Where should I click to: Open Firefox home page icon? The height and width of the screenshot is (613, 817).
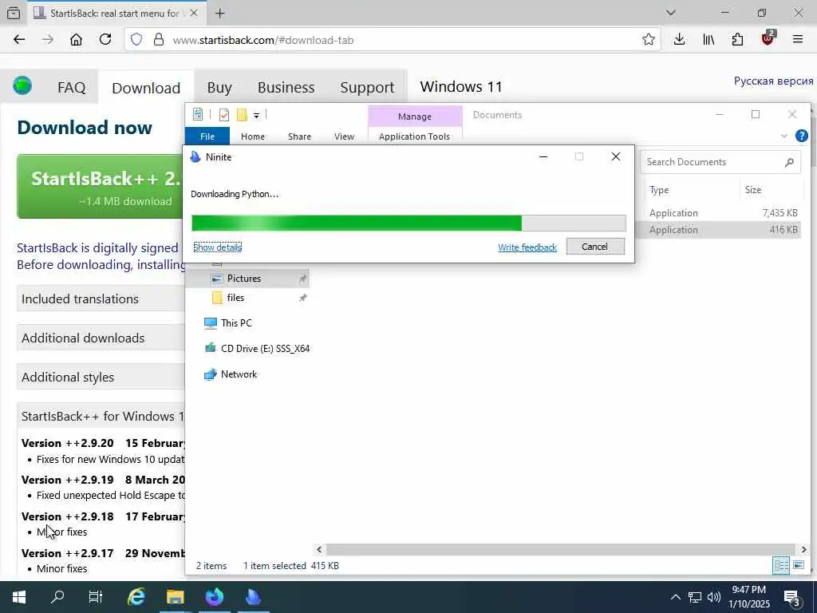pos(76,40)
